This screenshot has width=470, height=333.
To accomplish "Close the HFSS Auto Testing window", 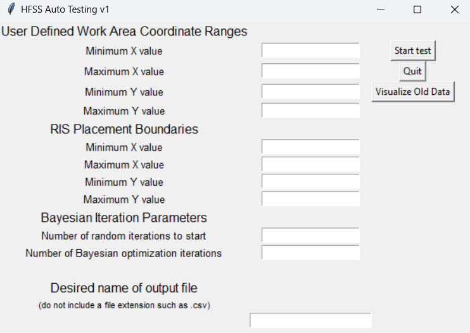I will [x=454, y=9].
